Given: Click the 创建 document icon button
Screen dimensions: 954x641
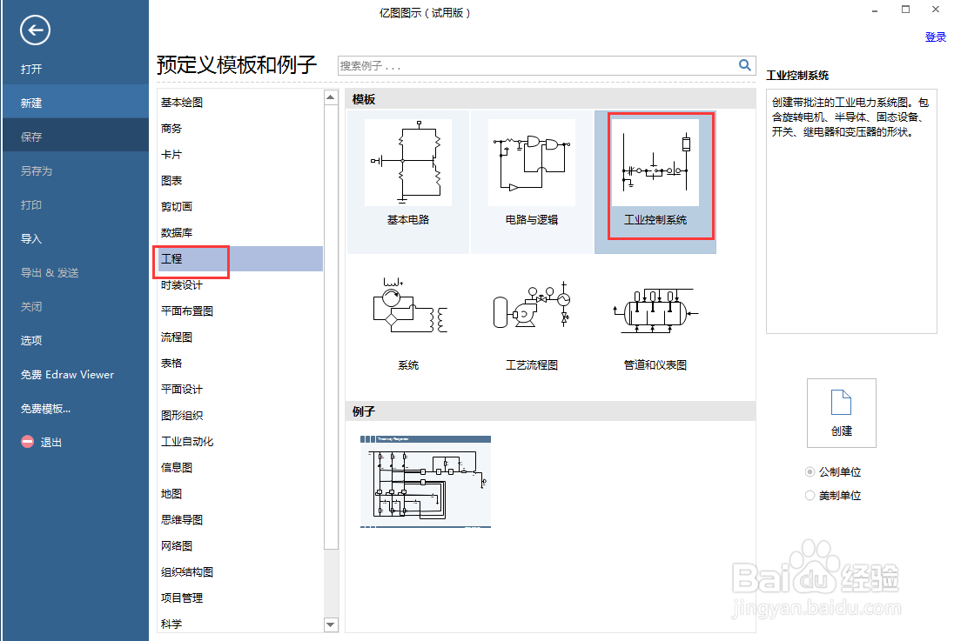Looking at the screenshot, I should click(842, 413).
